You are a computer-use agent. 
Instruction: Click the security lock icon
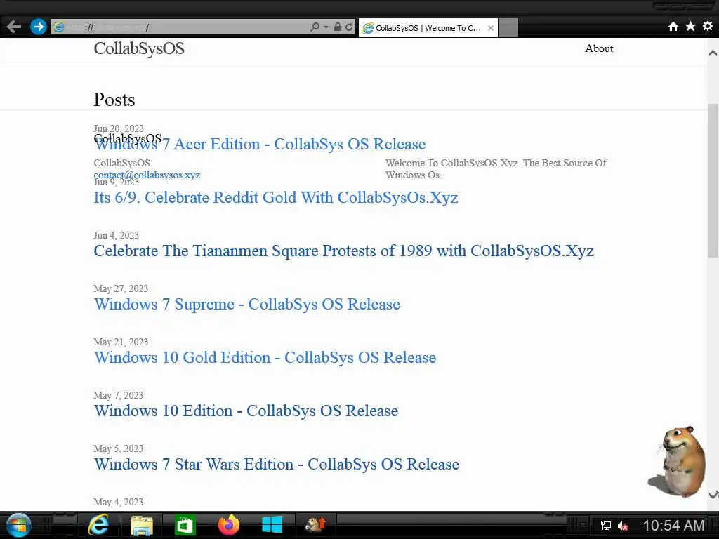click(338, 27)
